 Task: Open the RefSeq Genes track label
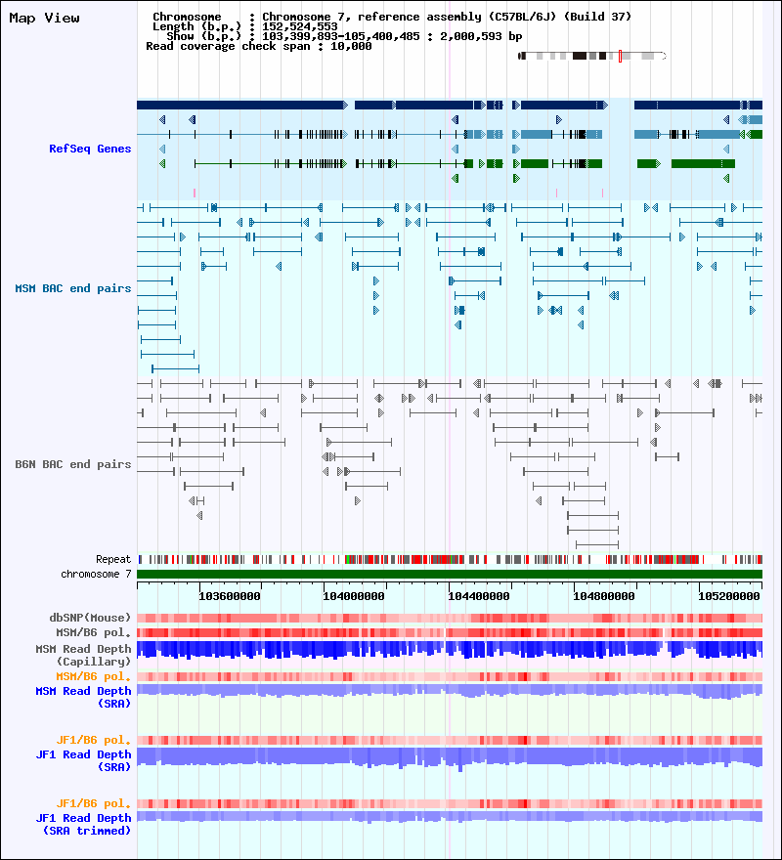(90, 149)
